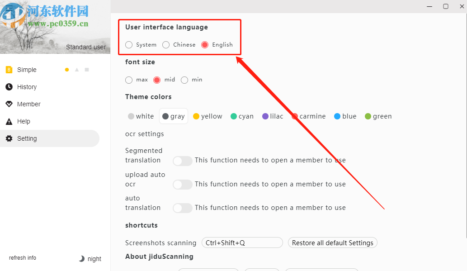This screenshot has height=271, width=467.
Task: Click the Setting gear icon
Action: (9, 138)
